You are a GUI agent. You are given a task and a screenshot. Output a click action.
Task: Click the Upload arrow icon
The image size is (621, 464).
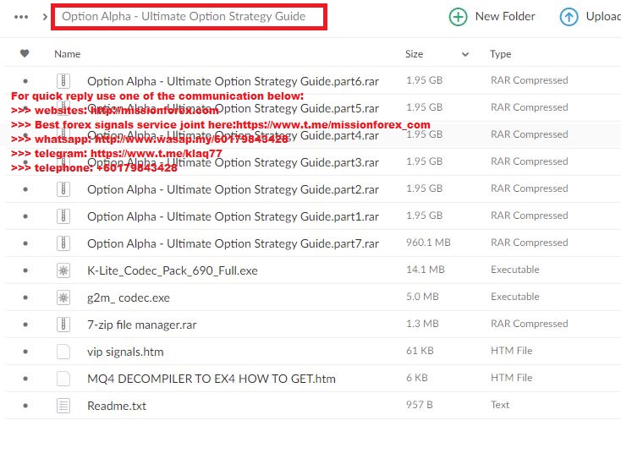(x=569, y=17)
